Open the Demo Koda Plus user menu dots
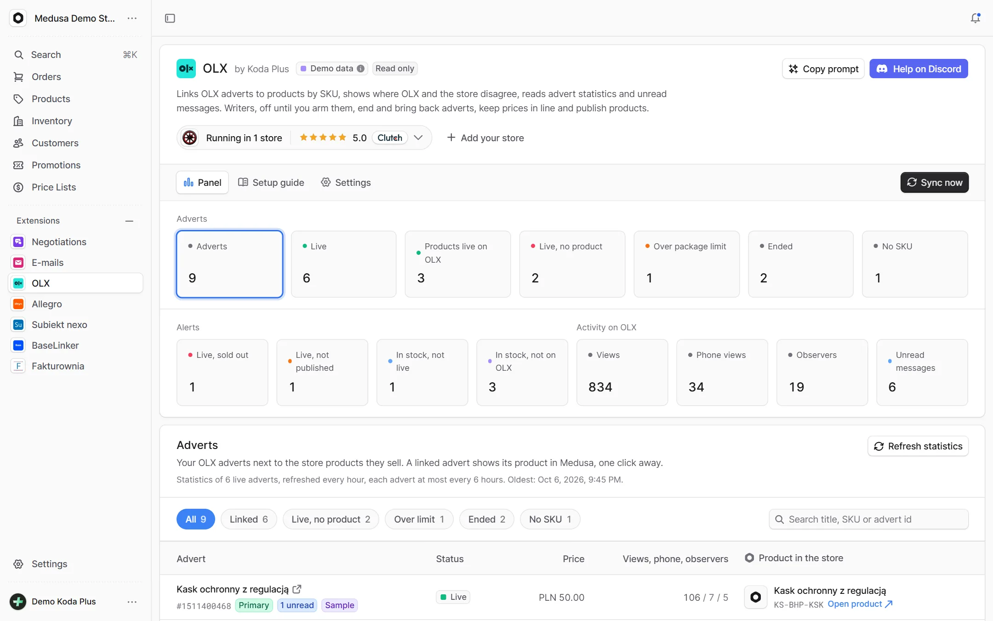The height and width of the screenshot is (621, 993). [x=132, y=602]
